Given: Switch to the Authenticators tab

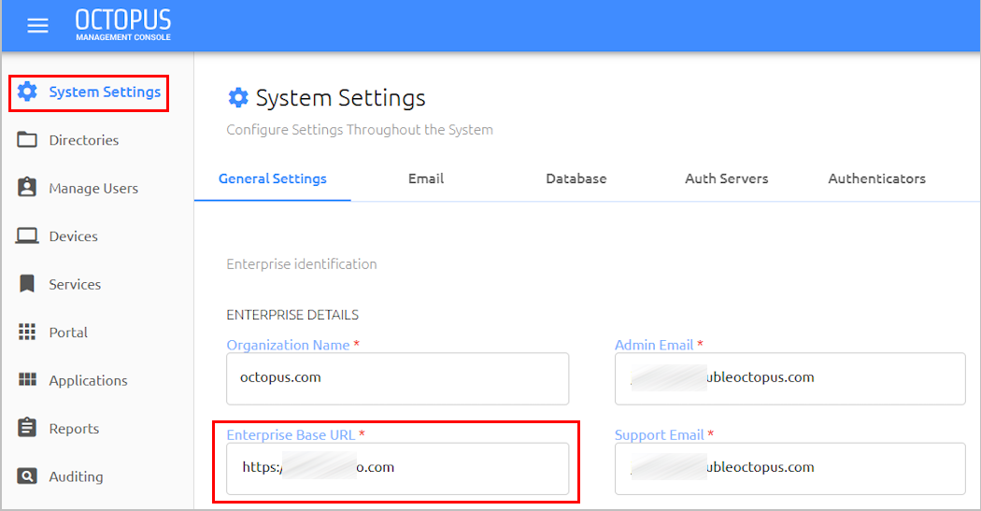Looking at the screenshot, I should coord(876,178).
